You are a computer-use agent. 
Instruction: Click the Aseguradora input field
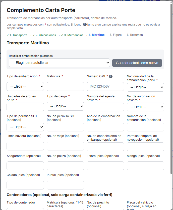pos(25,166)
